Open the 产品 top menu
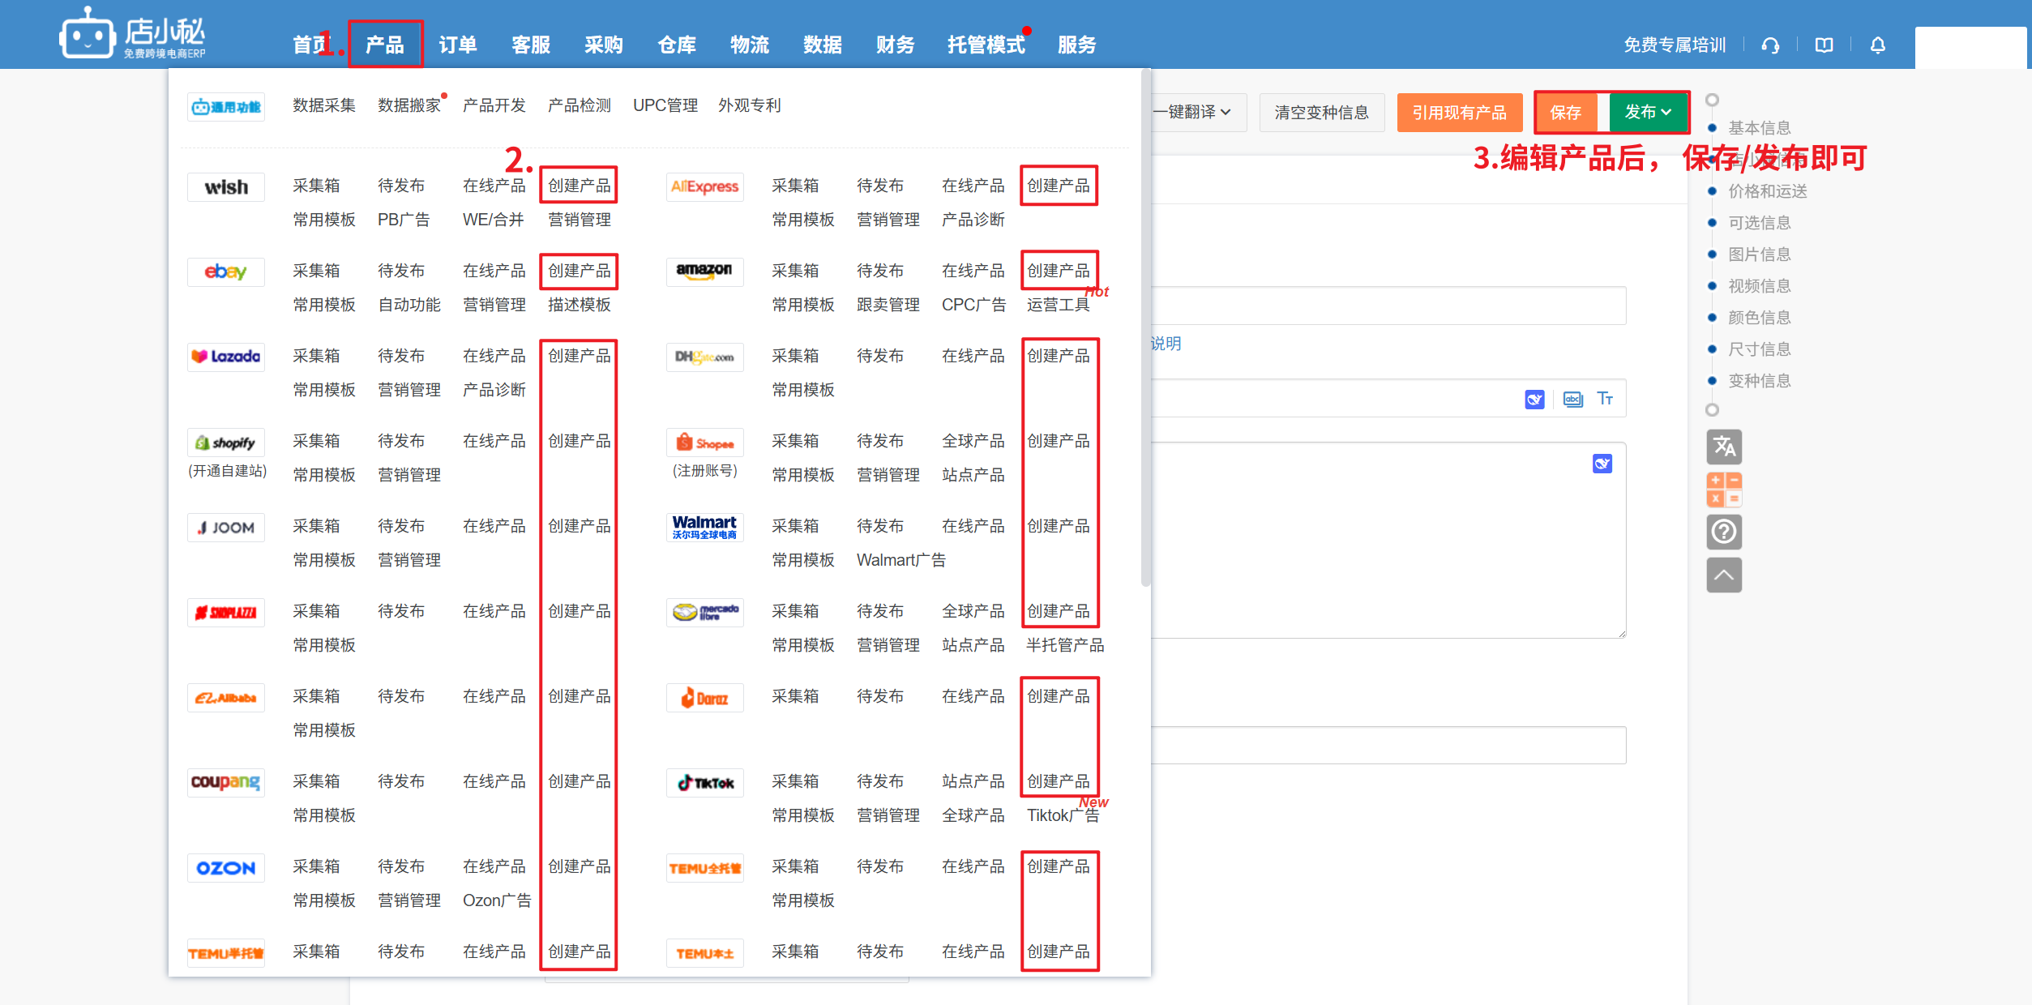Image resolution: width=2032 pixels, height=1005 pixels. pyautogui.click(x=385, y=45)
